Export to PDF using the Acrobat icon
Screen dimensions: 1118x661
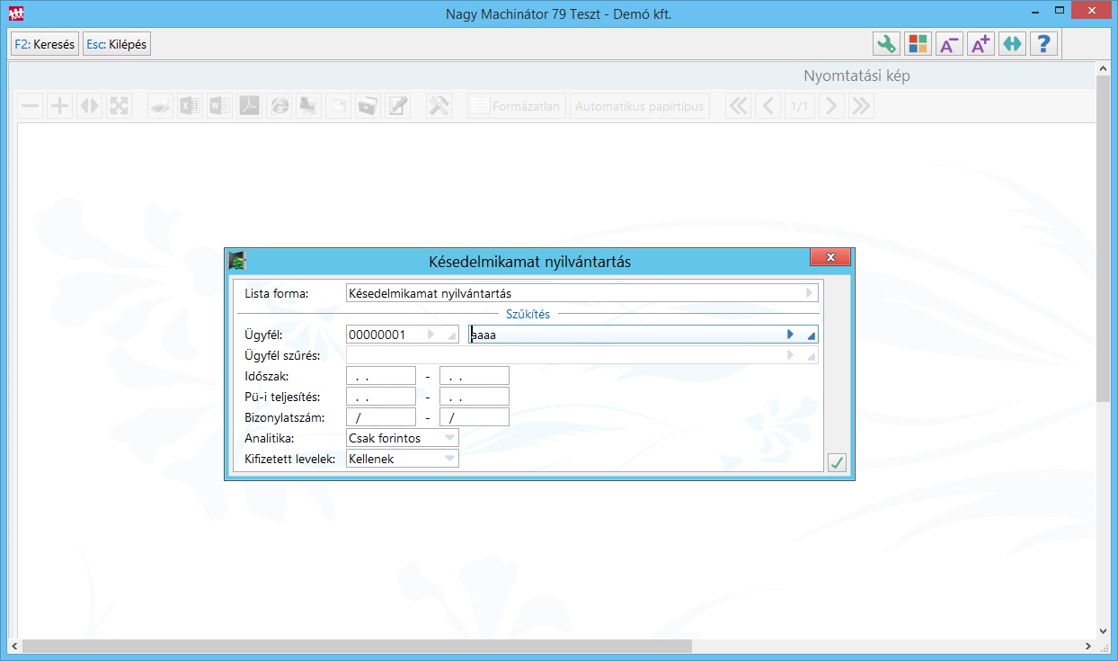click(249, 106)
